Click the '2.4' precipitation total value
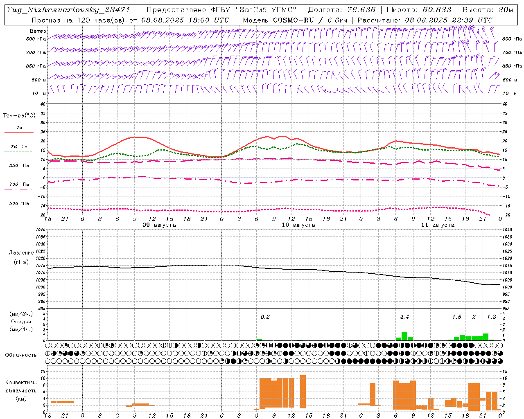 coord(404,317)
